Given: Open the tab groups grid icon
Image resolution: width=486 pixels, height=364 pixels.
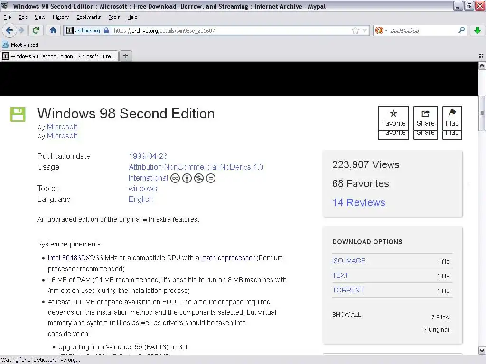Looking at the screenshot, I should 481,56.
